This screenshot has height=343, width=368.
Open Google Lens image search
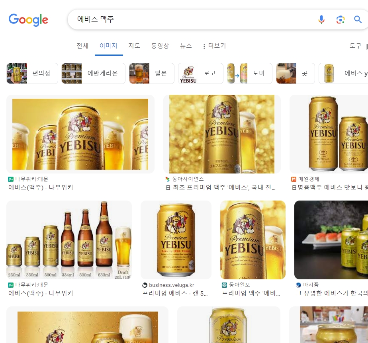(341, 19)
